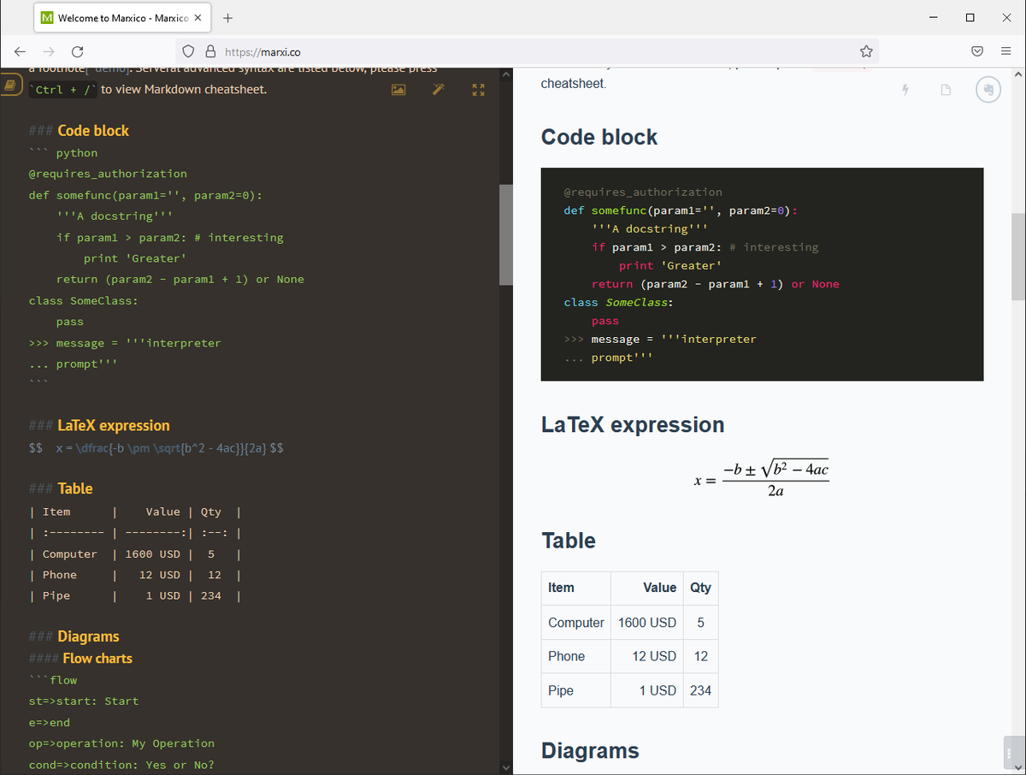Click 'st=>start: Start' line in editor
This screenshot has height=775, width=1026.
[x=84, y=701]
